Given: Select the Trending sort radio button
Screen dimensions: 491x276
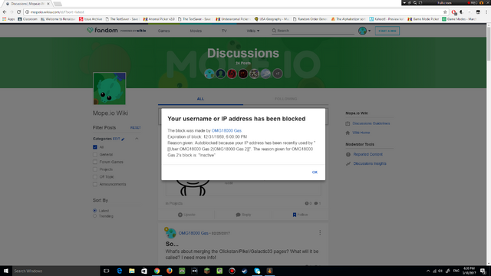Looking at the screenshot, I should click(94, 216).
